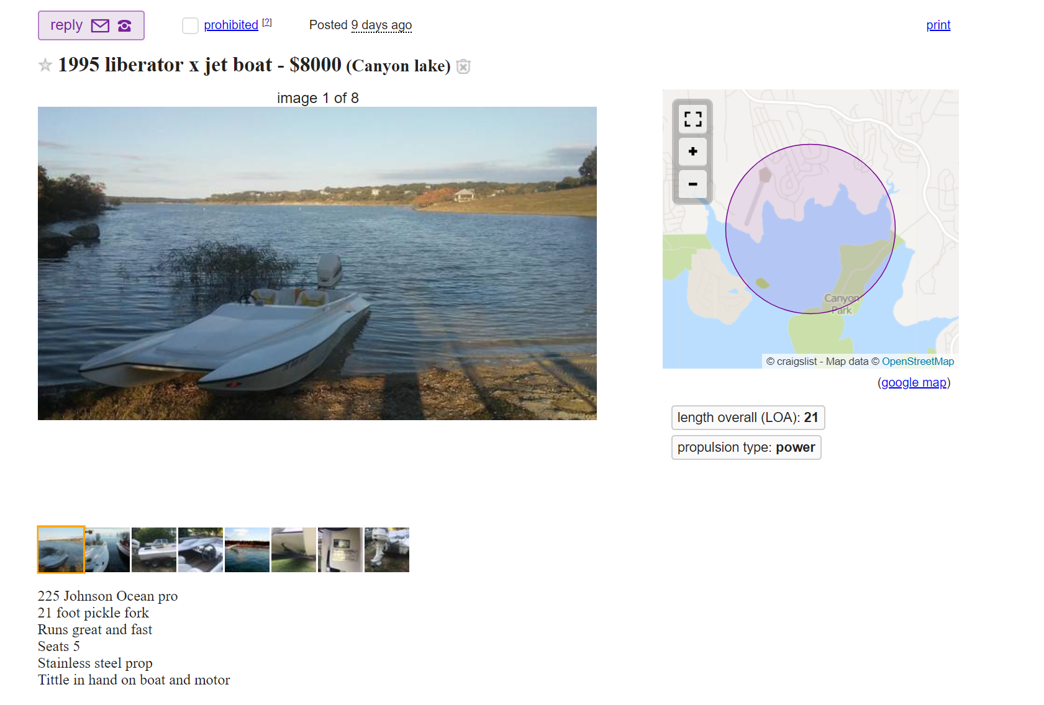Select the fourth thumbnail showing steering wheel
This screenshot has width=1044, height=705.
click(201, 550)
